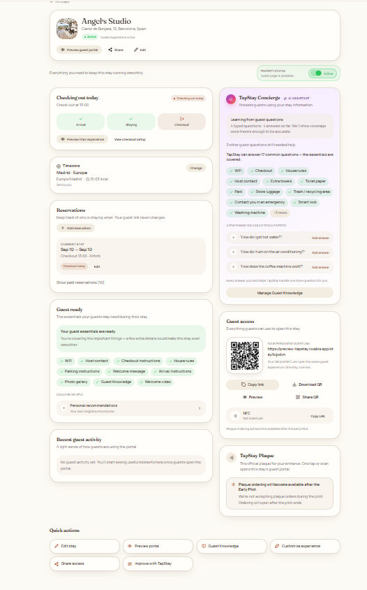This screenshot has width=367, height=590.
Task: Click Add answer for air conditioning question
Action: (320, 252)
